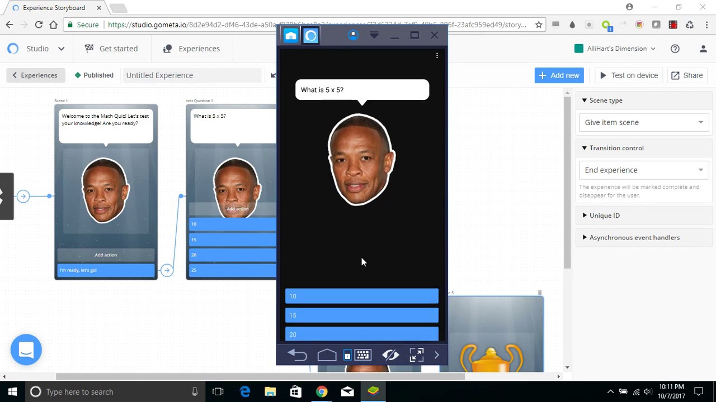Viewport: 716px width, 402px height.
Task: Select "I'm ready, let's go!" action in Scene 1
Action: click(106, 270)
